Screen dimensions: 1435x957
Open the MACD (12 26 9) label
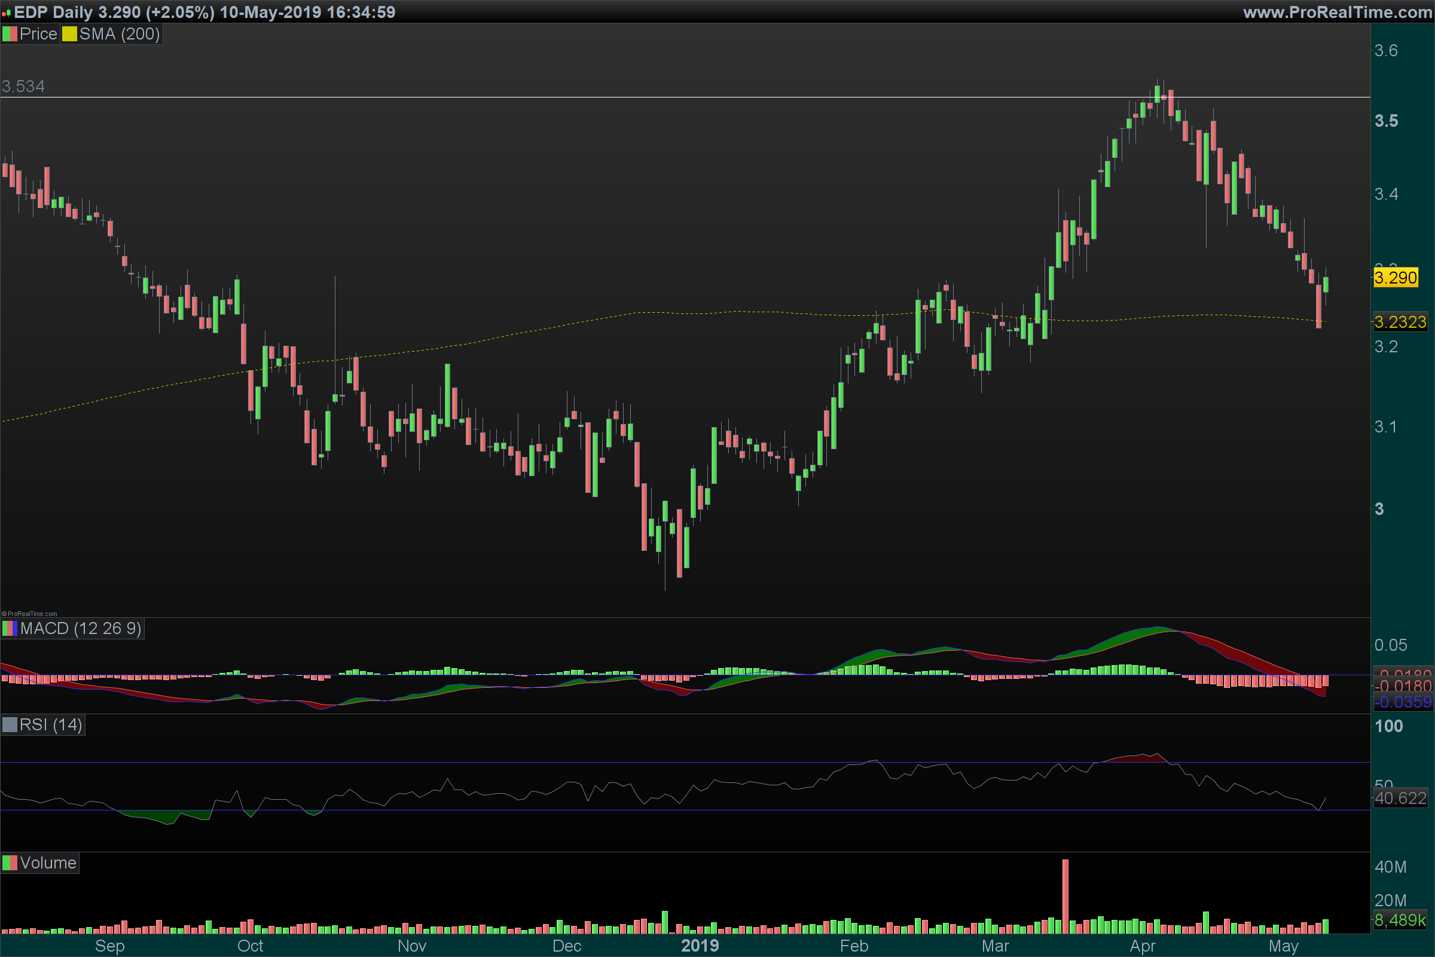tap(81, 629)
